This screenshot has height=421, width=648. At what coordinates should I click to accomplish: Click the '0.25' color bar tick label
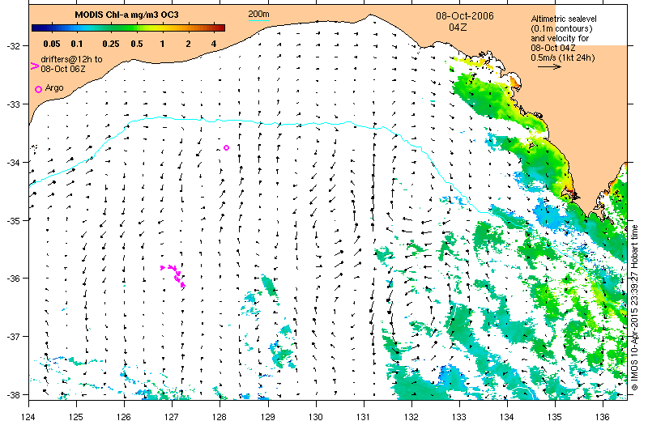(111, 44)
